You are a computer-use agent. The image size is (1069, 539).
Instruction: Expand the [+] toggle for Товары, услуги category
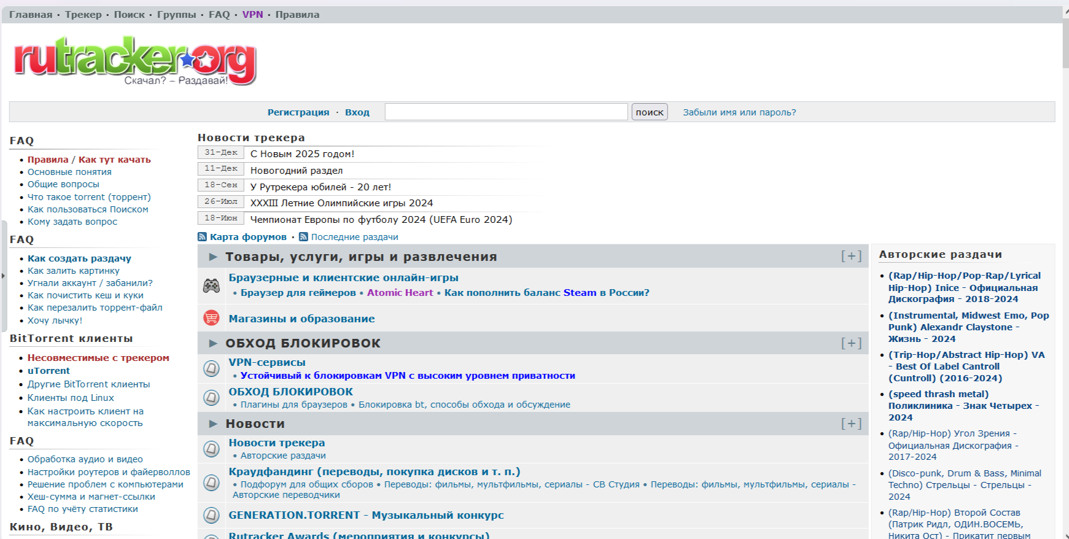click(x=851, y=256)
